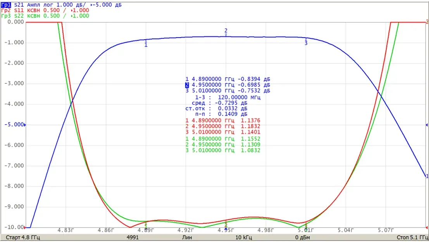Viewport: 429px width, 242px height.
Task: Select green S22 marker readout value 1.0832
Action: click(x=250, y=150)
